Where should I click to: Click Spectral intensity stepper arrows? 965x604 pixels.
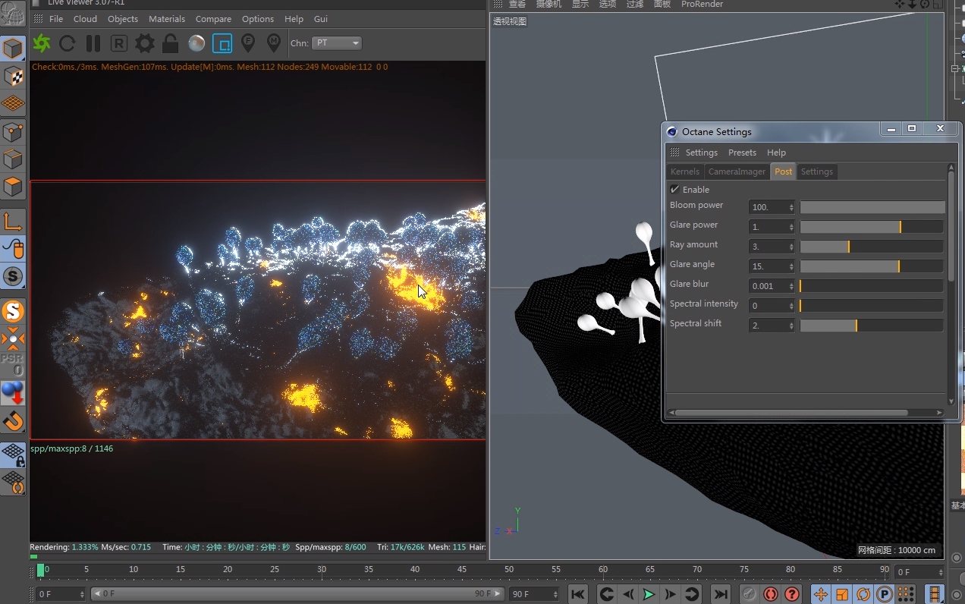click(x=791, y=306)
